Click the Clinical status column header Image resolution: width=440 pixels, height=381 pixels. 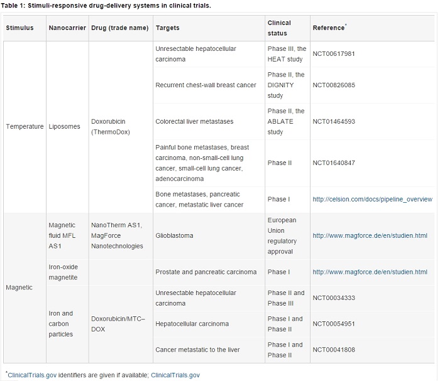click(x=278, y=28)
